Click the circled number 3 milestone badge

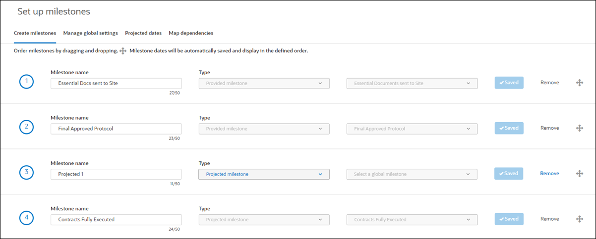point(26,173)
